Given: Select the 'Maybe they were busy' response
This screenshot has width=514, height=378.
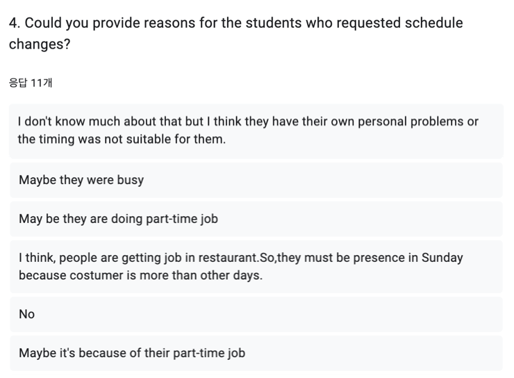Looking at the screenshot, I should [256, 180].
